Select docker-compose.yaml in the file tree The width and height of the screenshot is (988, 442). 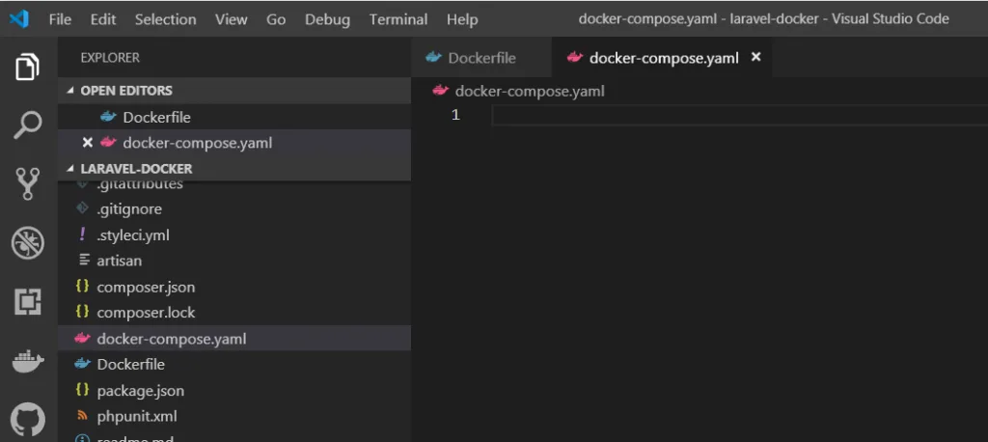point(234,339)
